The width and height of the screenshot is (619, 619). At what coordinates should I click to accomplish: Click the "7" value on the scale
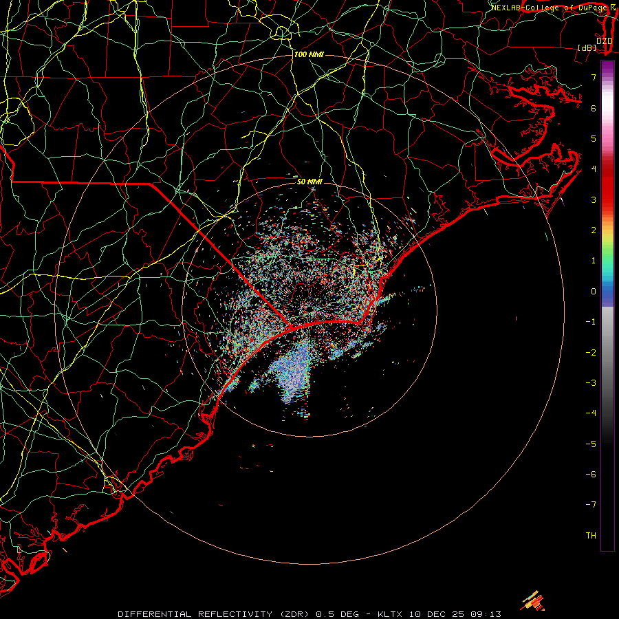[594, 77]
